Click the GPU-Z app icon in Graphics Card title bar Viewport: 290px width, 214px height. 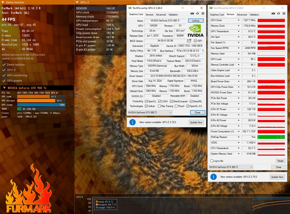130,8
